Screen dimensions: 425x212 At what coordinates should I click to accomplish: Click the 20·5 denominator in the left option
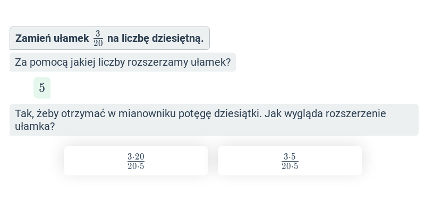136,166
